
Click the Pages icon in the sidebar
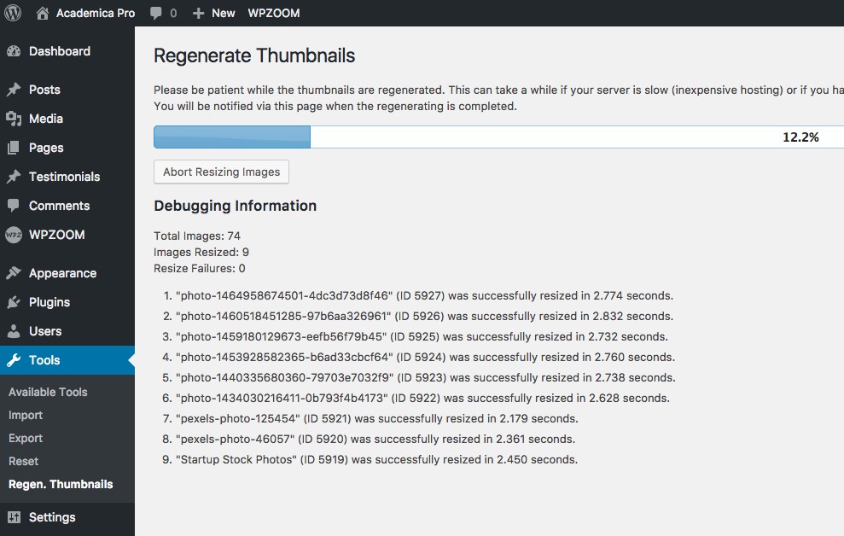pos(14,148)
